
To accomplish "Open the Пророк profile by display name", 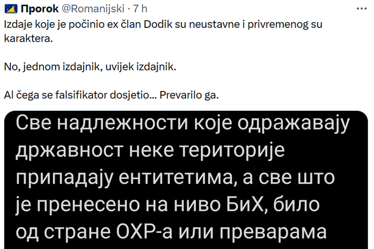I will [39, 9].
